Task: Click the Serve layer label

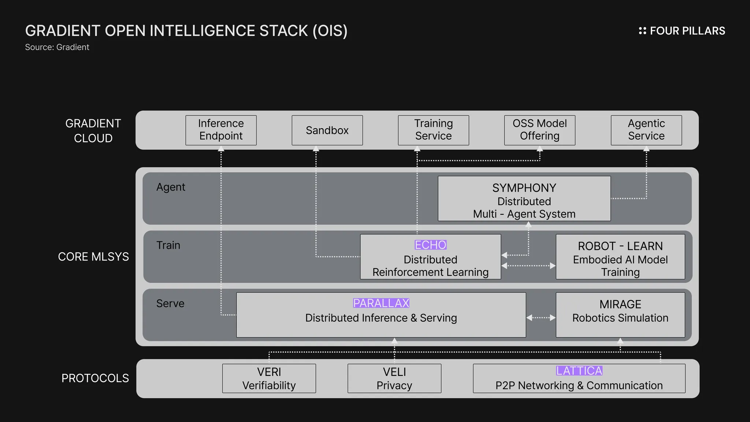Action: click(170, 303)
